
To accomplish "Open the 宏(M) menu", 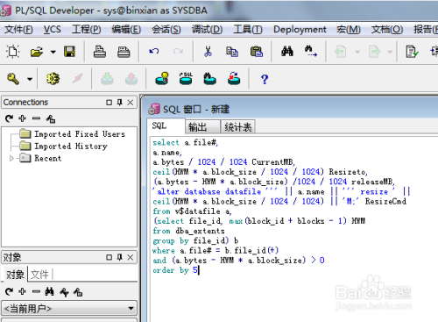I will tap(349, 30).
